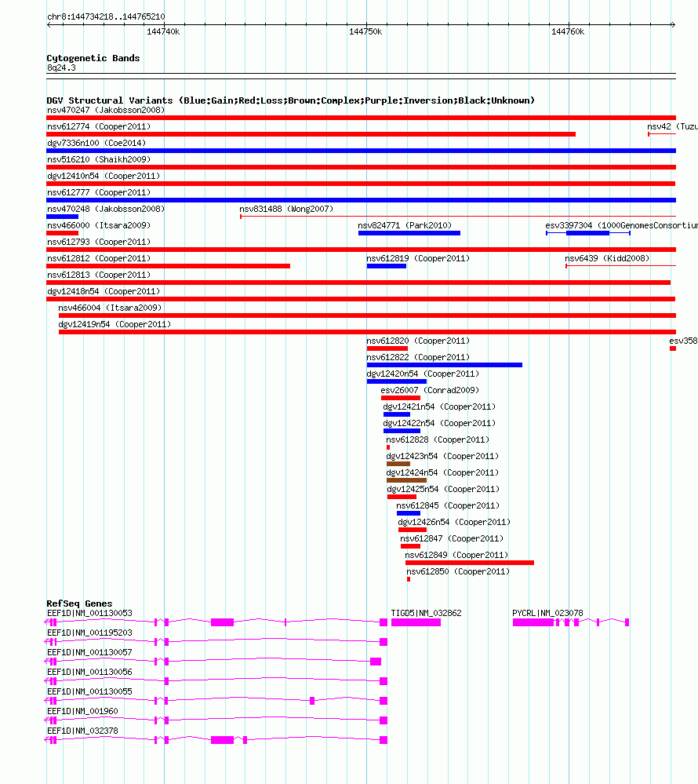Click the Cytogenetic Bands track title
The image size is (698, 784).
[x=93, y=59]
